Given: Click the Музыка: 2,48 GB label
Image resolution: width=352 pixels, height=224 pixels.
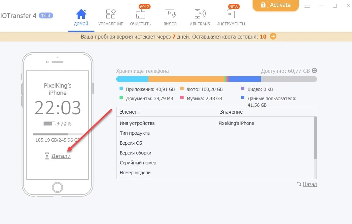Looking at the screenshot, I should 204,98.
